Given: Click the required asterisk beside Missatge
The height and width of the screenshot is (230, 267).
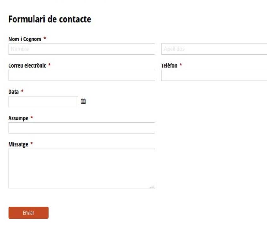Looking at the screenshot, I should (x=32, y=143).
